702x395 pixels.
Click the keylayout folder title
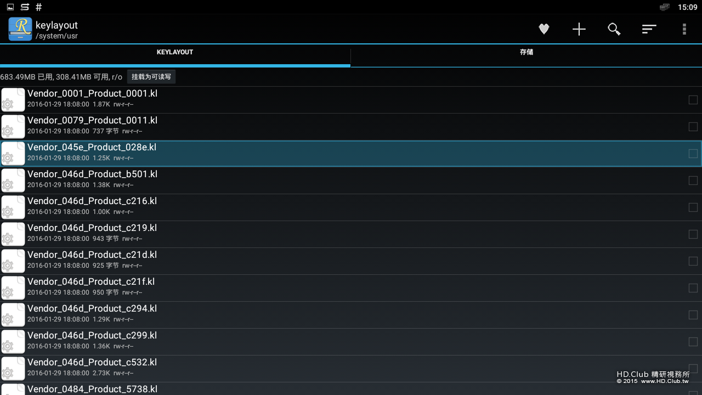pos(56,25)
